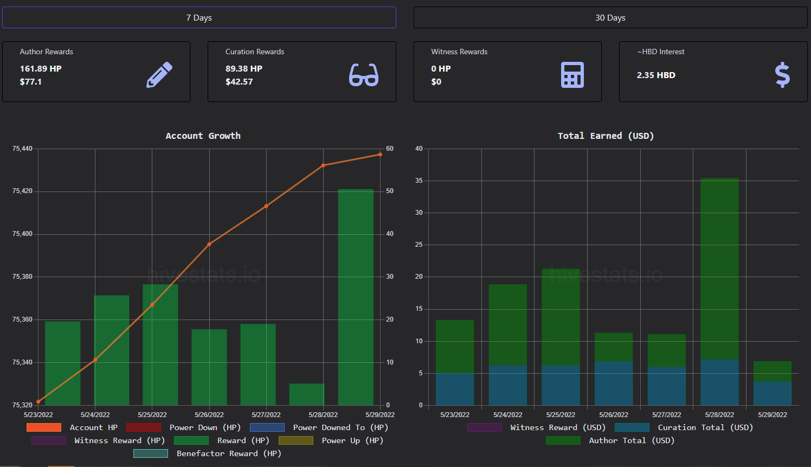Toggle Witness Reward (HP) legend swatch
811x467 pixels.
click(x=49, y=440)
